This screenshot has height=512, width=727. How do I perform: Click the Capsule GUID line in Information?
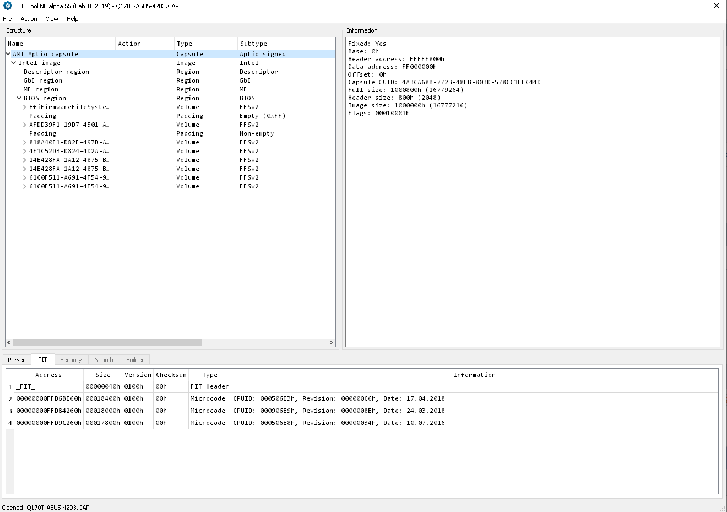(x=444, y=82)
